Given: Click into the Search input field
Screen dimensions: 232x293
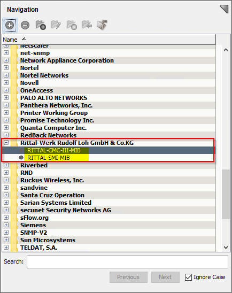Looking at the screenshot, I should [x=127, y=261].
